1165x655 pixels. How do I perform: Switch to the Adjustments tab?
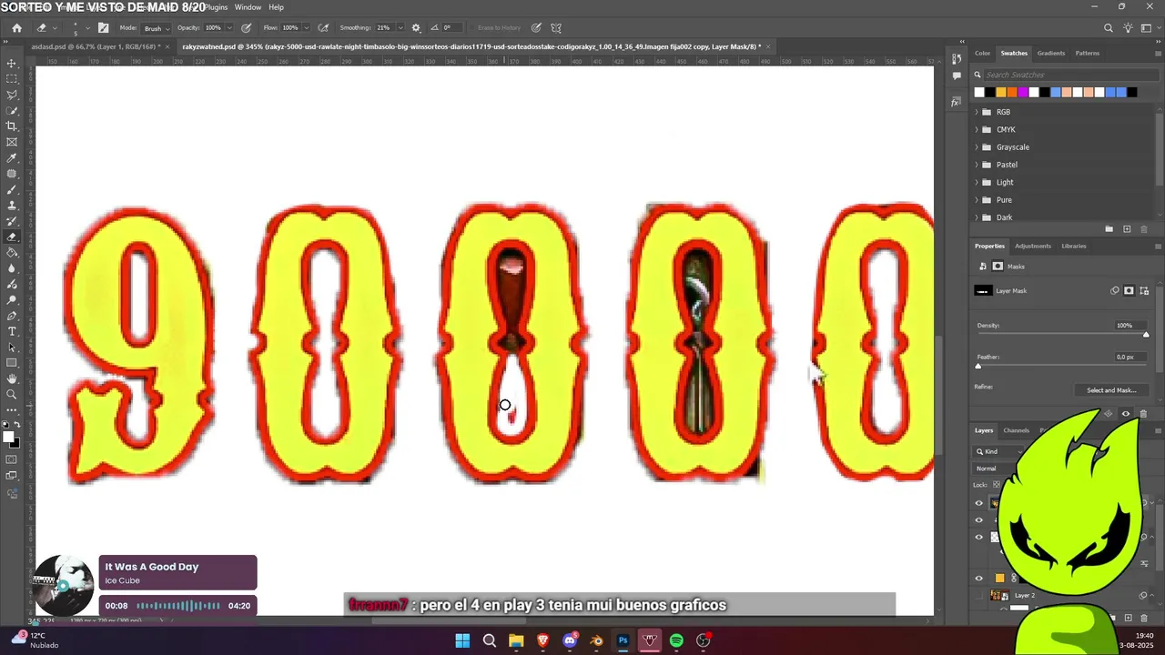(1033, 246)
